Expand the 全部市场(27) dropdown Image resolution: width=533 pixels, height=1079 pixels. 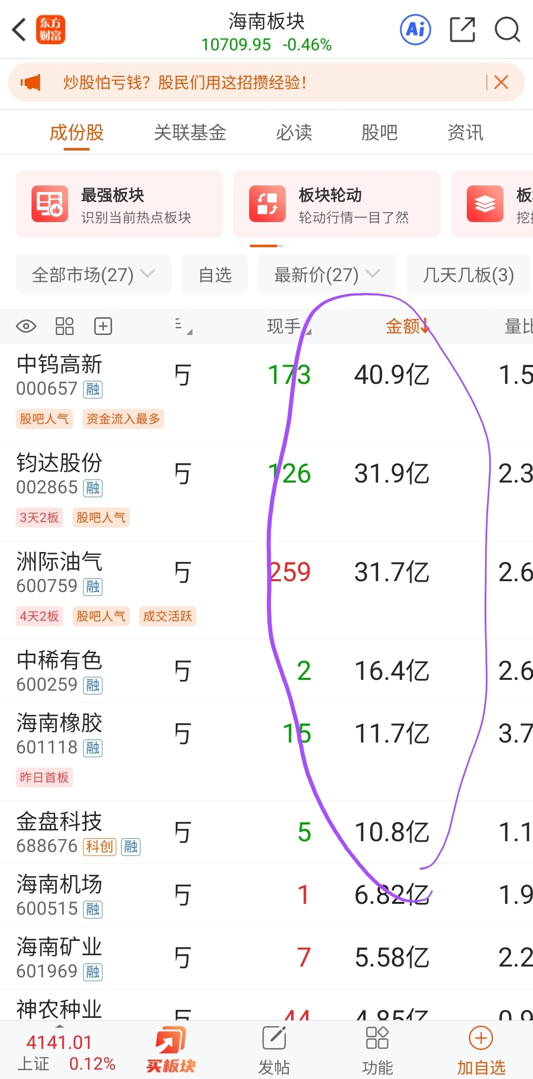pos(93,274)
